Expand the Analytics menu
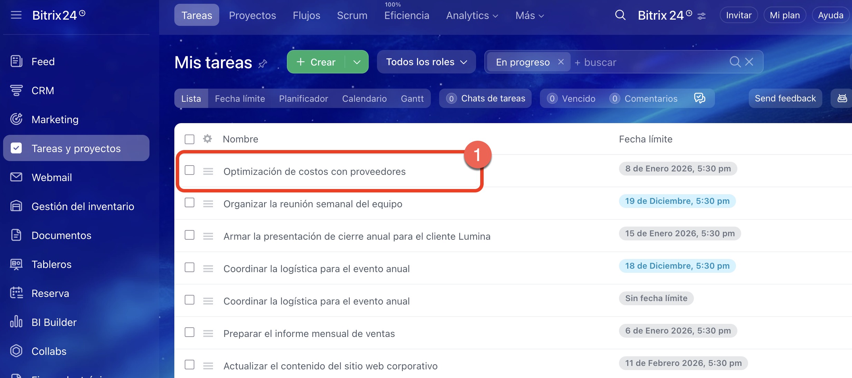Screen dimensions: 852x378 tap(472, 16)
